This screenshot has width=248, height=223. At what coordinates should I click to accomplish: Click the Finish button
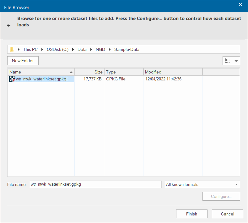pos(192,214)
